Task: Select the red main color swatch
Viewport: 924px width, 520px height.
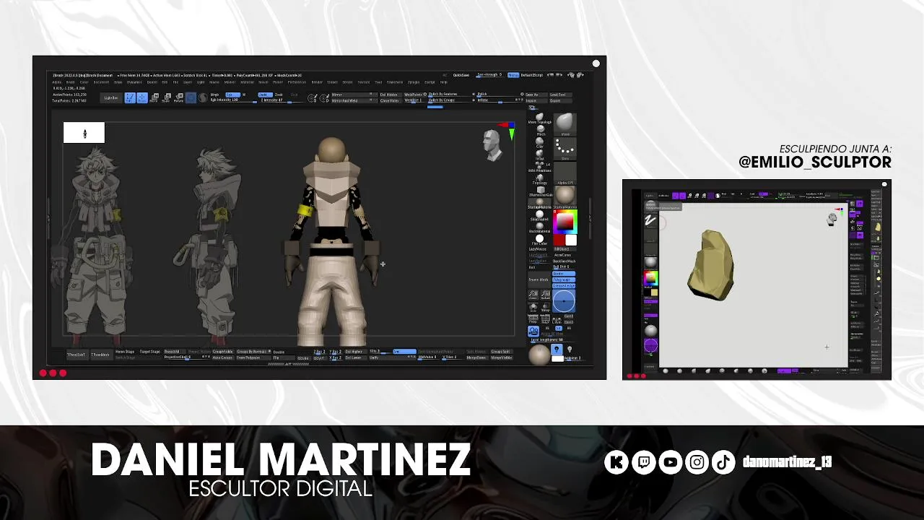Action: [x=559, y=240]
